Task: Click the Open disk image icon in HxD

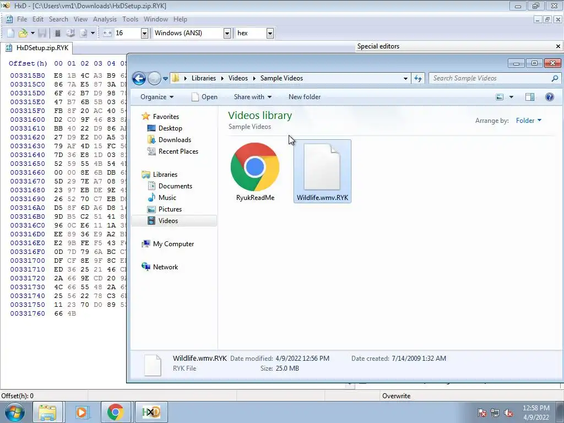Action: pos(84,33)
